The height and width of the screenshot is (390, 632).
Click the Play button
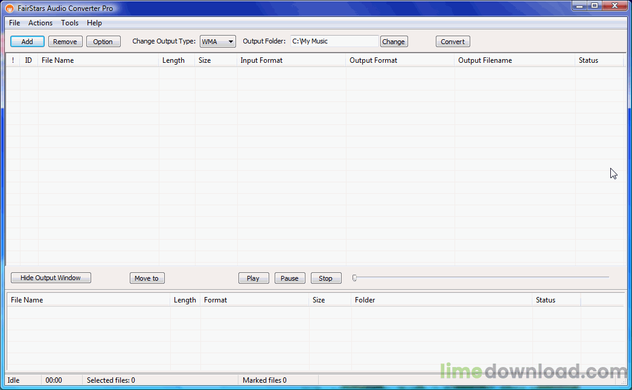pos(254,278)
